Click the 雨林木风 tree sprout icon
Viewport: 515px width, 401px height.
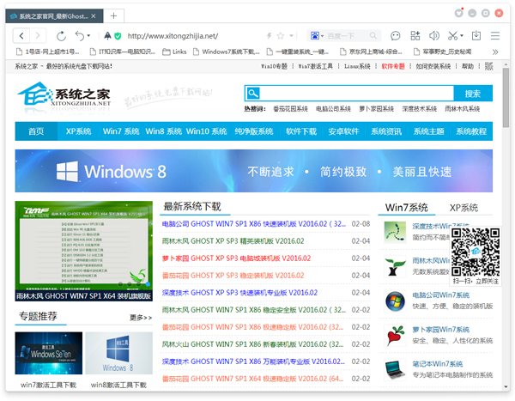(395, 266)
